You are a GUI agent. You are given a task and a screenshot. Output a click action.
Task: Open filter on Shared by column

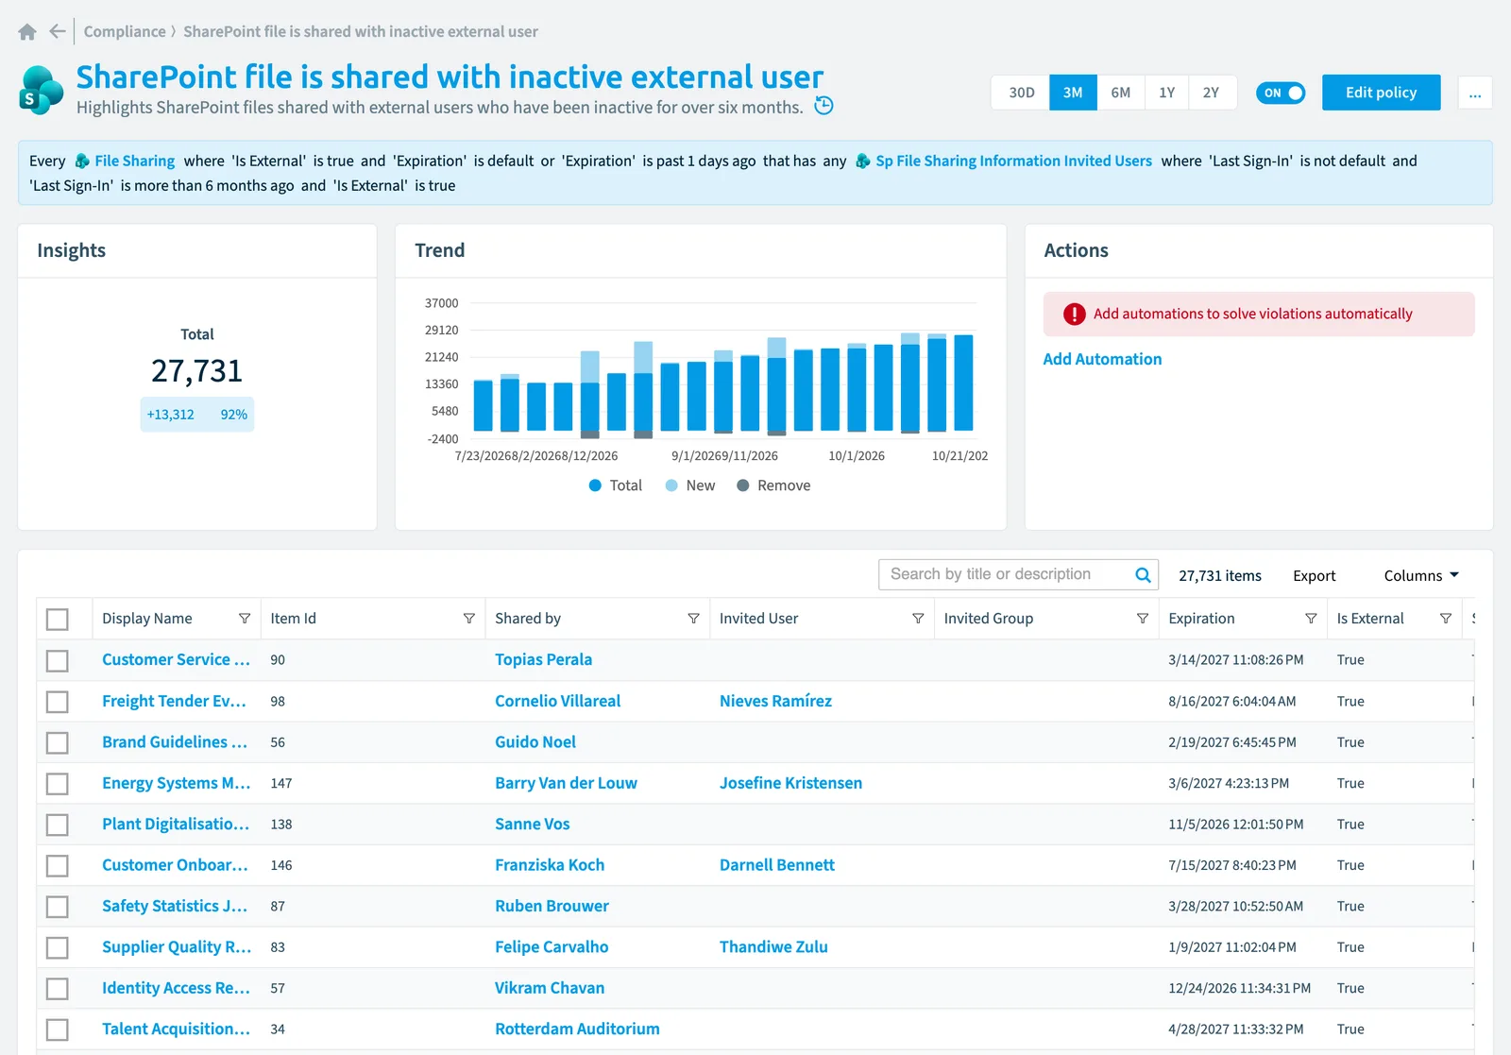pyautogui.click(x=693, y=619)
